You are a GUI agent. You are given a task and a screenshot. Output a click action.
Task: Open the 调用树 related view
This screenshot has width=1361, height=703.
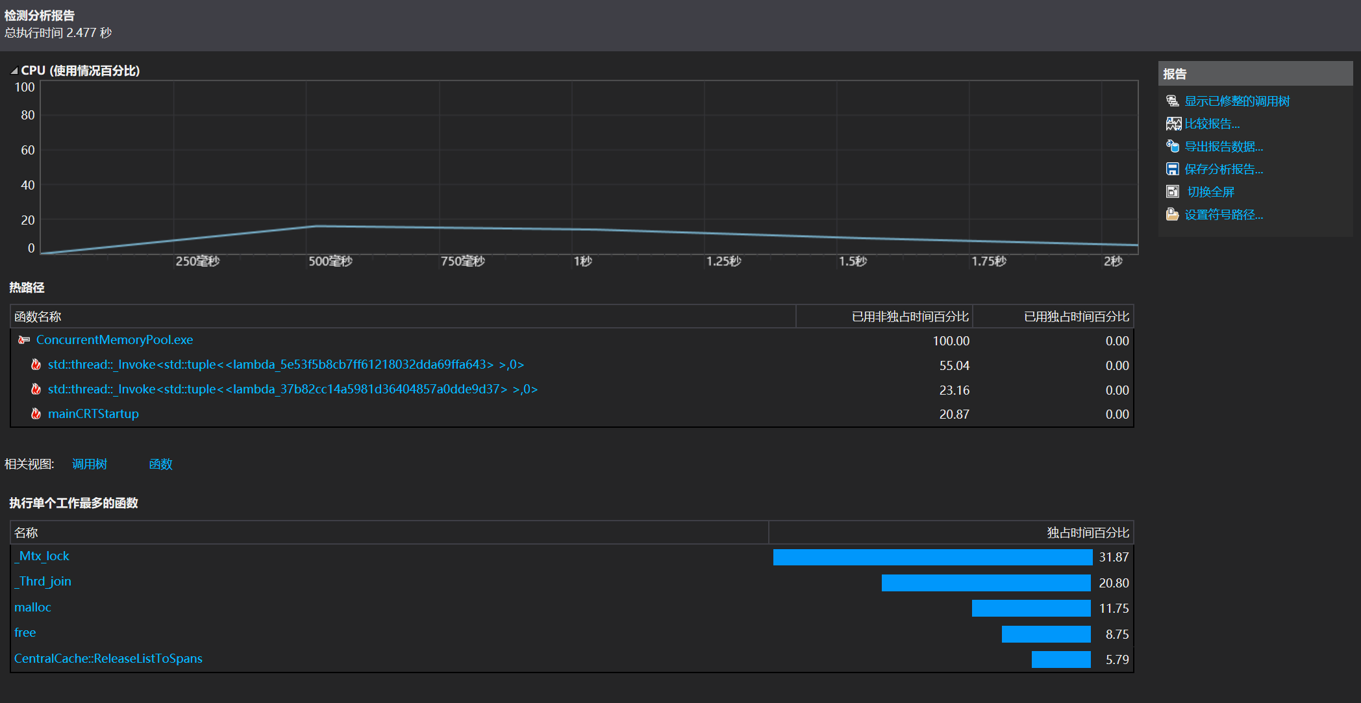tap(89, 464)
